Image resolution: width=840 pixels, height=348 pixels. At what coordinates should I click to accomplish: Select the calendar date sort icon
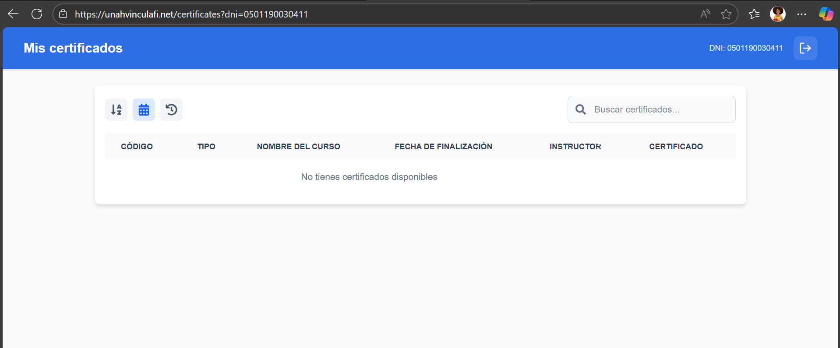click(x=144, y=109)
